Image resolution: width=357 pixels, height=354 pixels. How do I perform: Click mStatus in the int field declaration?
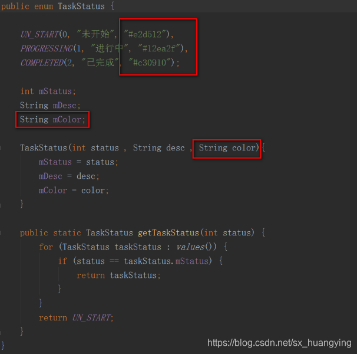tap(55, 91)
